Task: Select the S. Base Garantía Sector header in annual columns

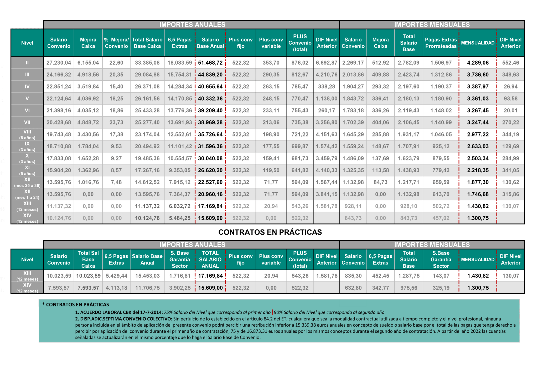Action: tap(180, 260)
